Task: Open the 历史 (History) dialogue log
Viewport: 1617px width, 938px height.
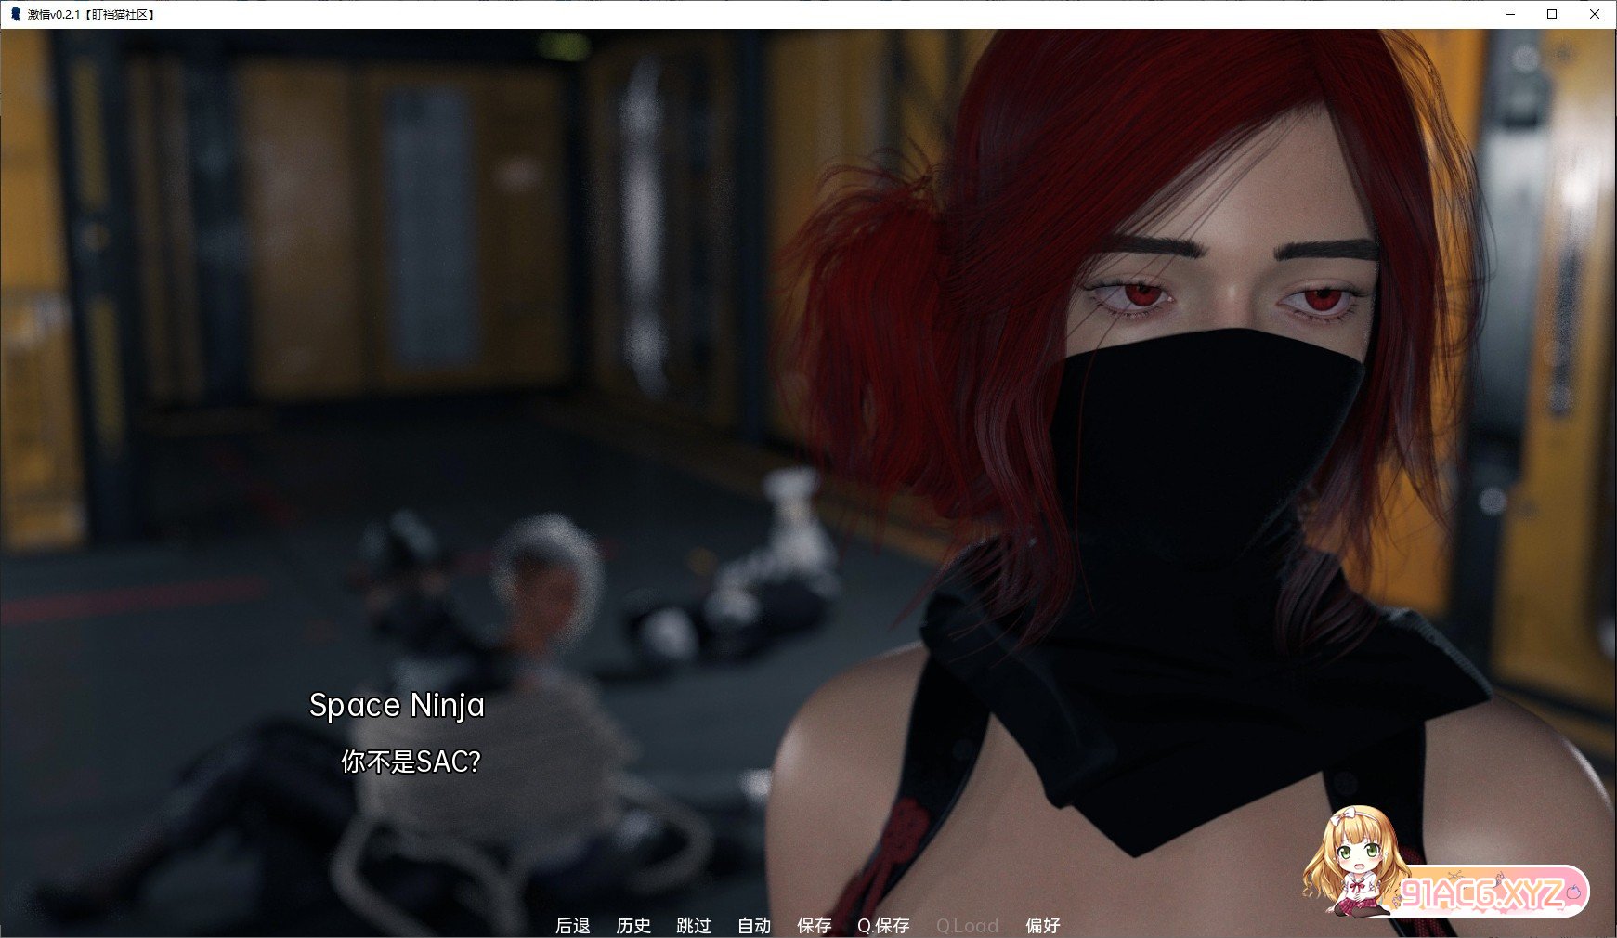Action: (x=632, y=925)
